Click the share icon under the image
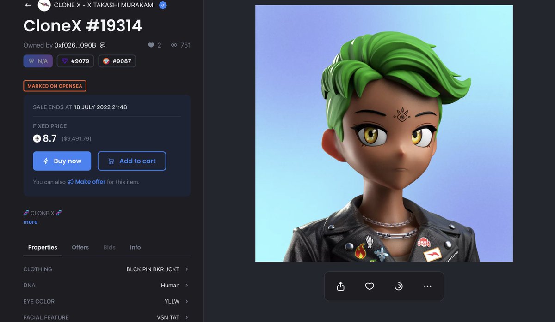The image size is (555, 322). point(341,286)
